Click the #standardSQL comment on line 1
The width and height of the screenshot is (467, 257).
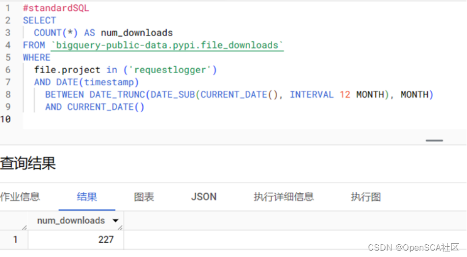click(56, 8)
